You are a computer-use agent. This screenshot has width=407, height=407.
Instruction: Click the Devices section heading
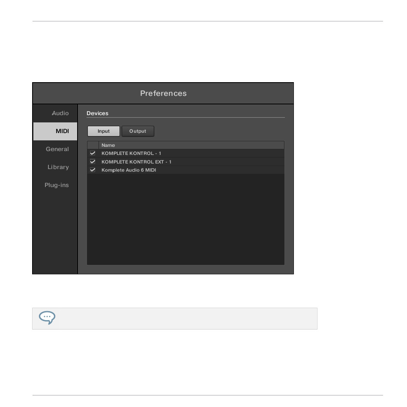pyautogui.click(x=97, y=113)
